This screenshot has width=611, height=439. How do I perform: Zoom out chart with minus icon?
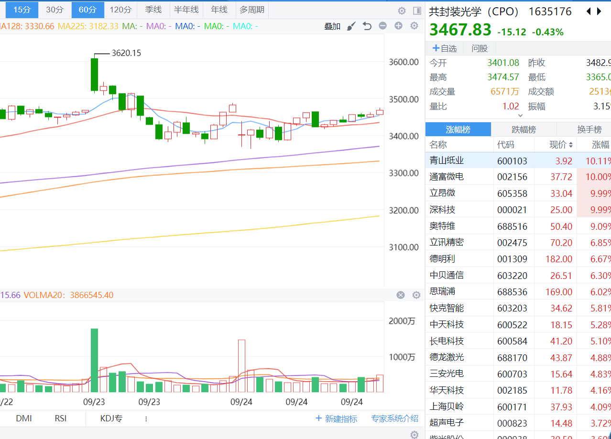(382, 26)
